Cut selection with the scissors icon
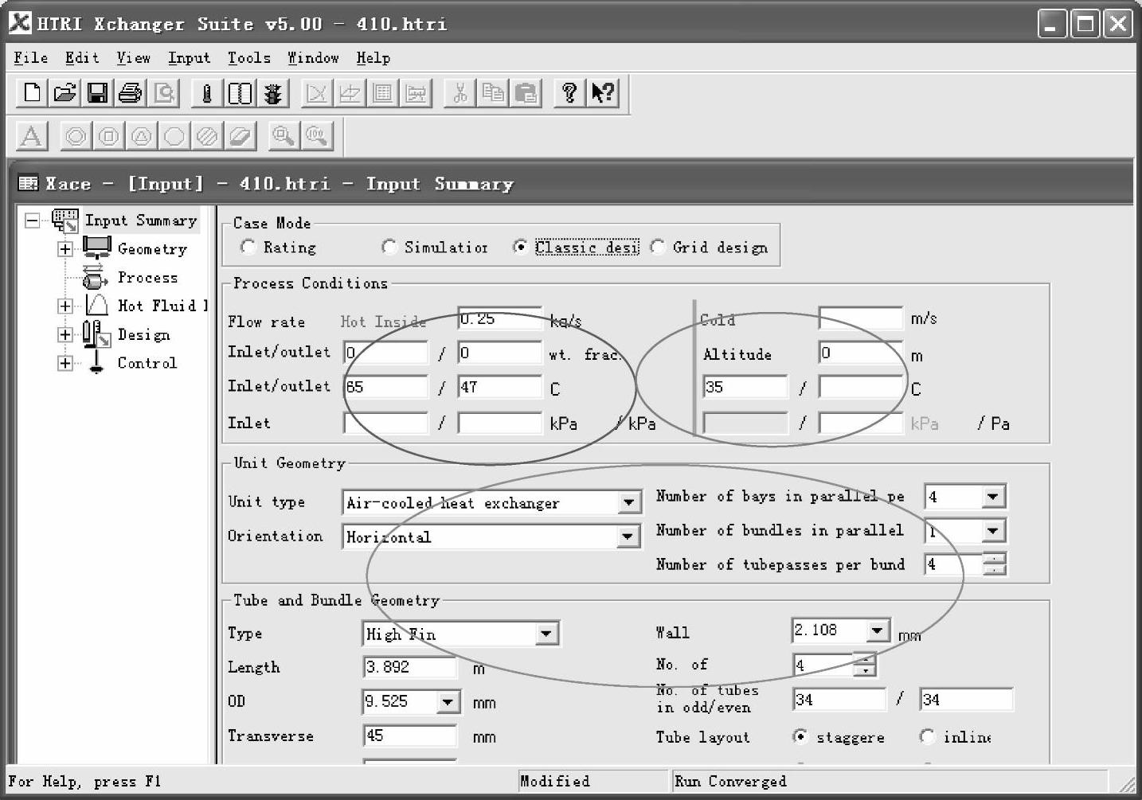Viewport: 1142px width, 800px height. pos(460,93)
